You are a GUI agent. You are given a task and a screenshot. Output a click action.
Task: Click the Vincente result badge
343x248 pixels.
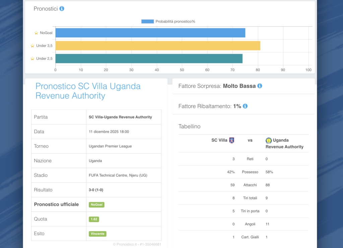pyautogui.click(x=97, y=234)
